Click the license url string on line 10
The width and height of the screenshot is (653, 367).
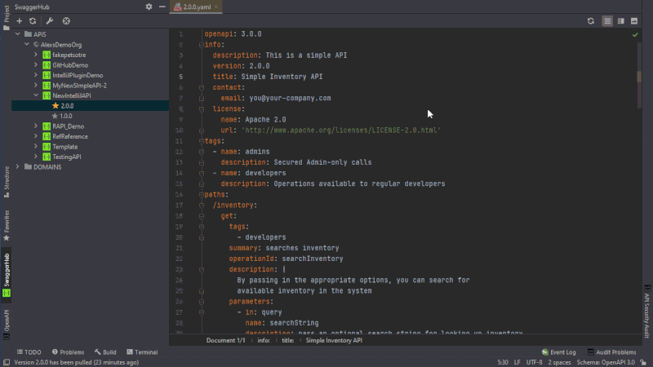coord(341,130)
